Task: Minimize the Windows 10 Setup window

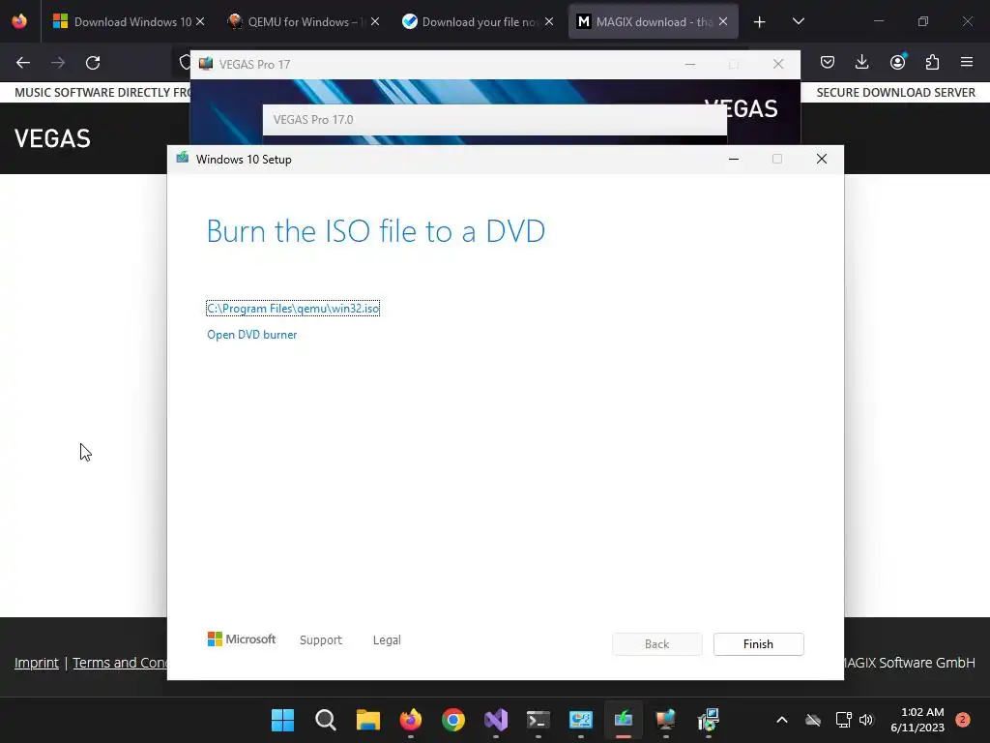Action: pos(734,160)
